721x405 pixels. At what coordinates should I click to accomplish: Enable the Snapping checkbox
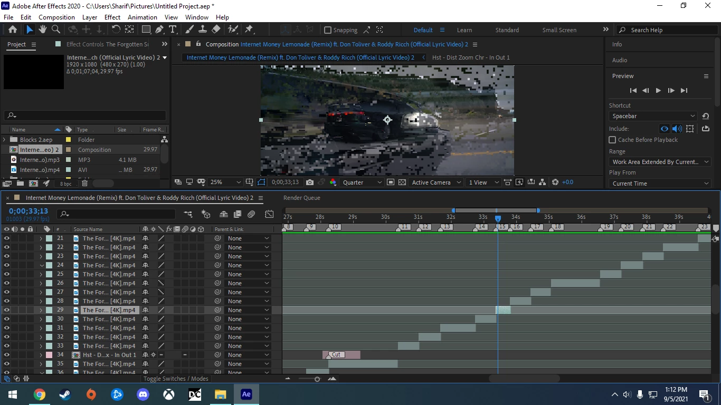(328, 30)
